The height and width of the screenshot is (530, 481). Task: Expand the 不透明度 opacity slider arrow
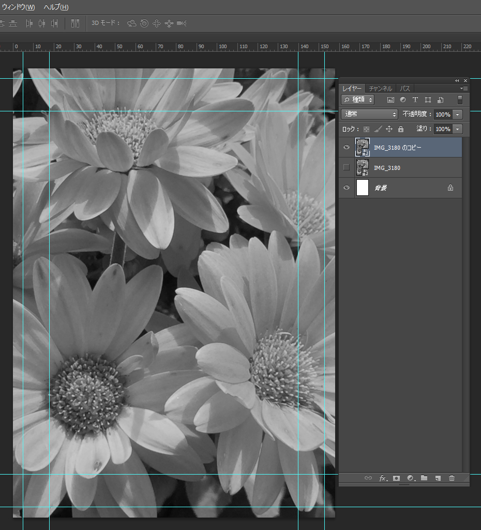point(457,114)
